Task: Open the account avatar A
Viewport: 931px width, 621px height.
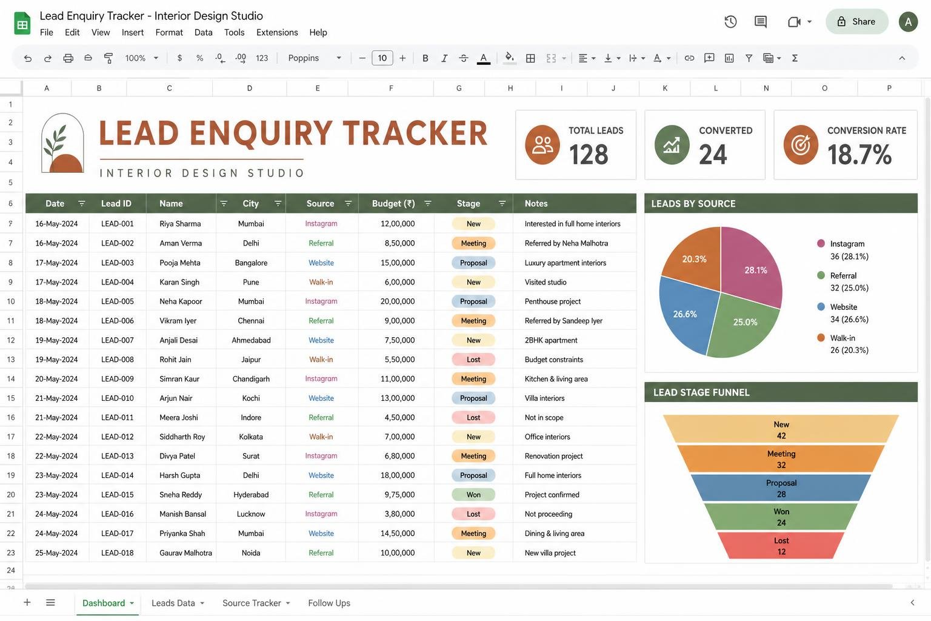Action: (x=908, y=22)
